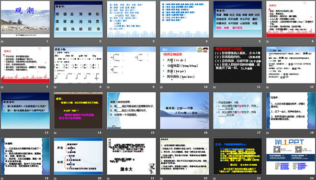
Task: Click the animation star icon under slide 6
Action: click(x=268, y=42)
